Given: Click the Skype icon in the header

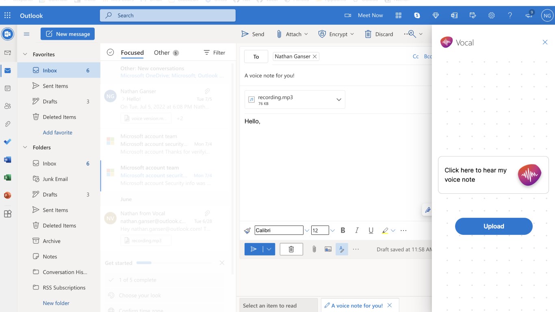Looking at the screenshot, I should click(417, 15).
